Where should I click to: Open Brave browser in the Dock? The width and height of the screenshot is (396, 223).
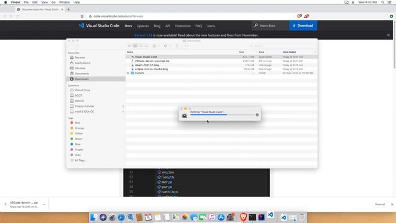243,217
